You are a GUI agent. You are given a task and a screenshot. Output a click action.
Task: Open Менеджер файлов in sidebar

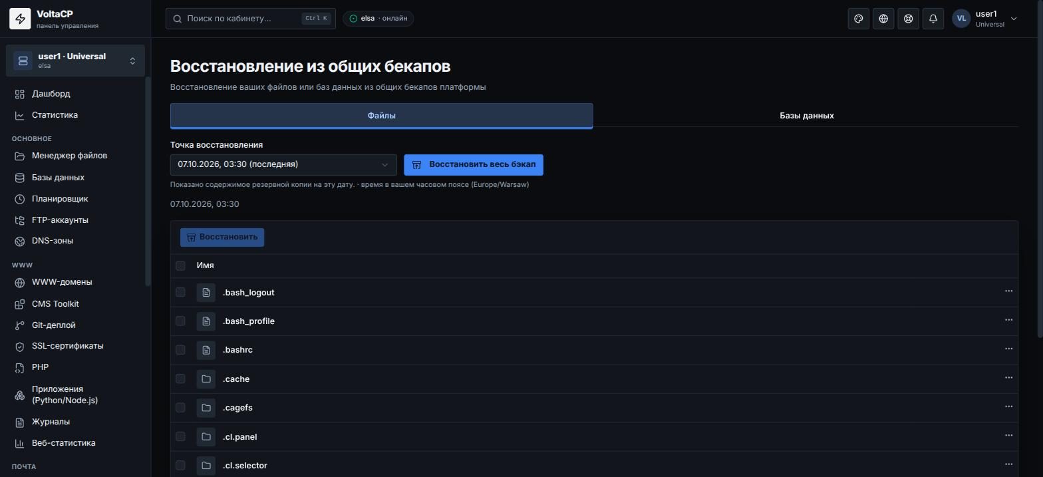[69, 156]
